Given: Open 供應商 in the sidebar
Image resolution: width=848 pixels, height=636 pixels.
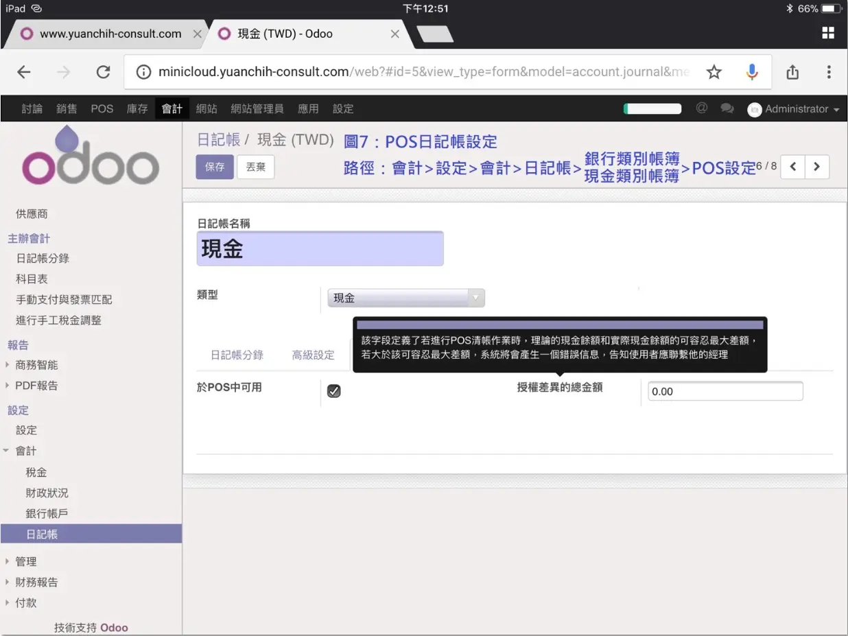Looking at the screenshot, I should [x=32, y=214].
